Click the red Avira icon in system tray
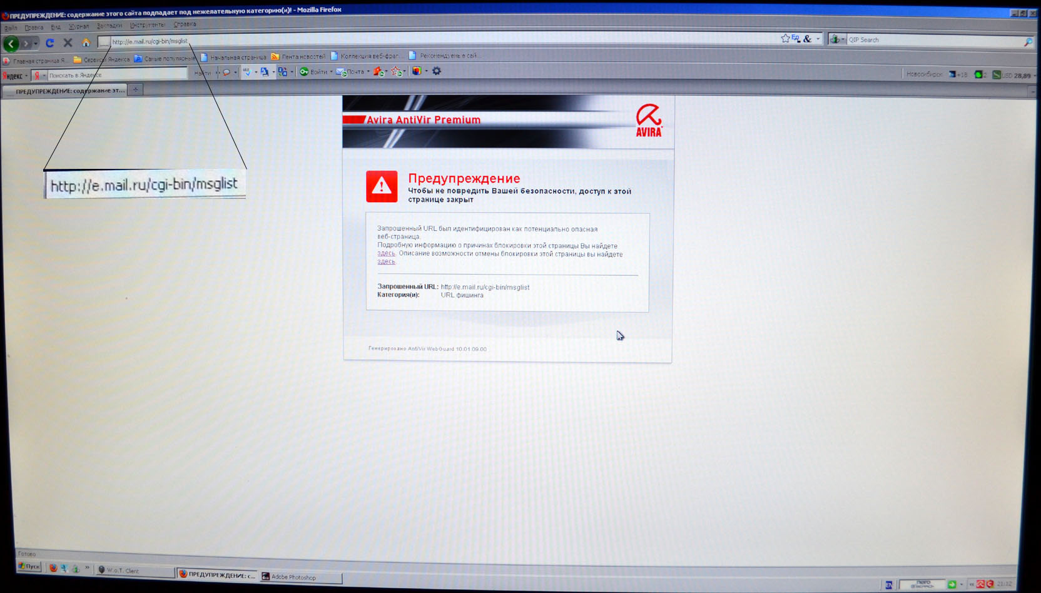 (x=980, y=584)
